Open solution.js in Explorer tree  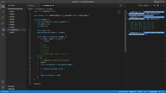click(x=16, y=30)
